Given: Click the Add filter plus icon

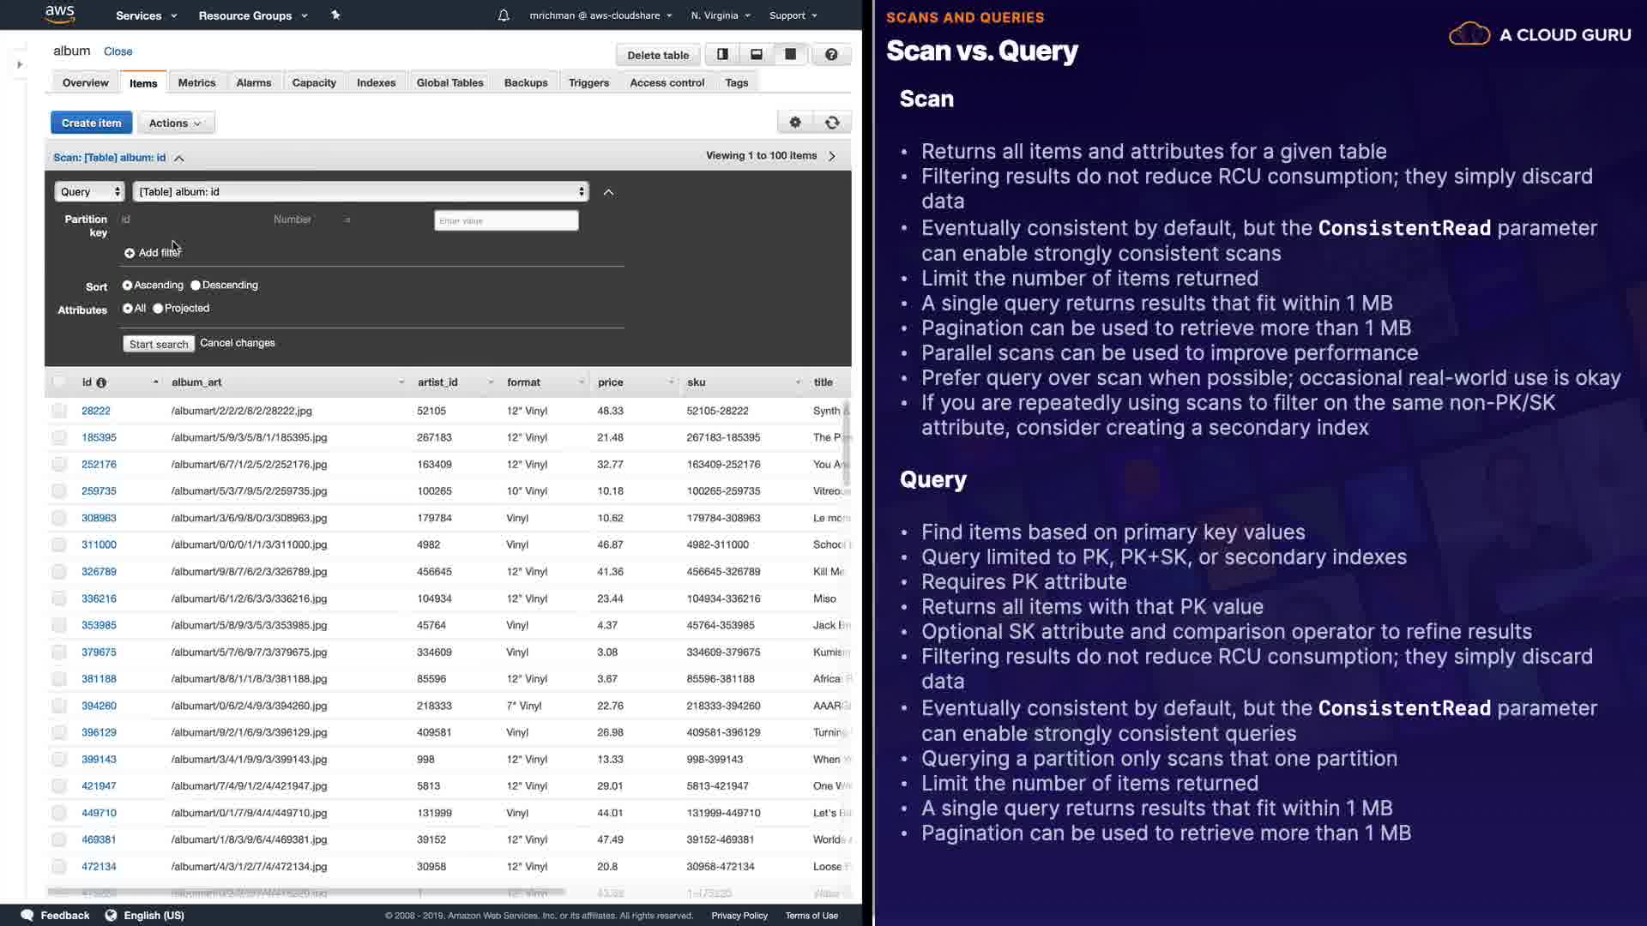Looking at the screenshot, I should (x=130, y=253).
